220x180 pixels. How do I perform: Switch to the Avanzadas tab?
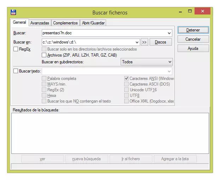[40, 23]
